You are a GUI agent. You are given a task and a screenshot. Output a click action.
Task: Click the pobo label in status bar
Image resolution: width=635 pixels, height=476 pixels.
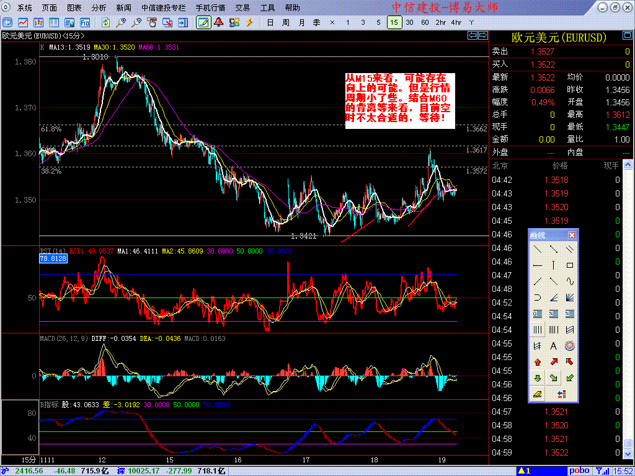click(x=579, y=471)
